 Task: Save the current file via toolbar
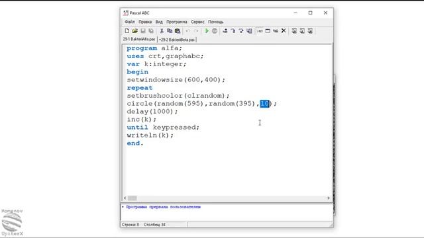pos(143,31)
